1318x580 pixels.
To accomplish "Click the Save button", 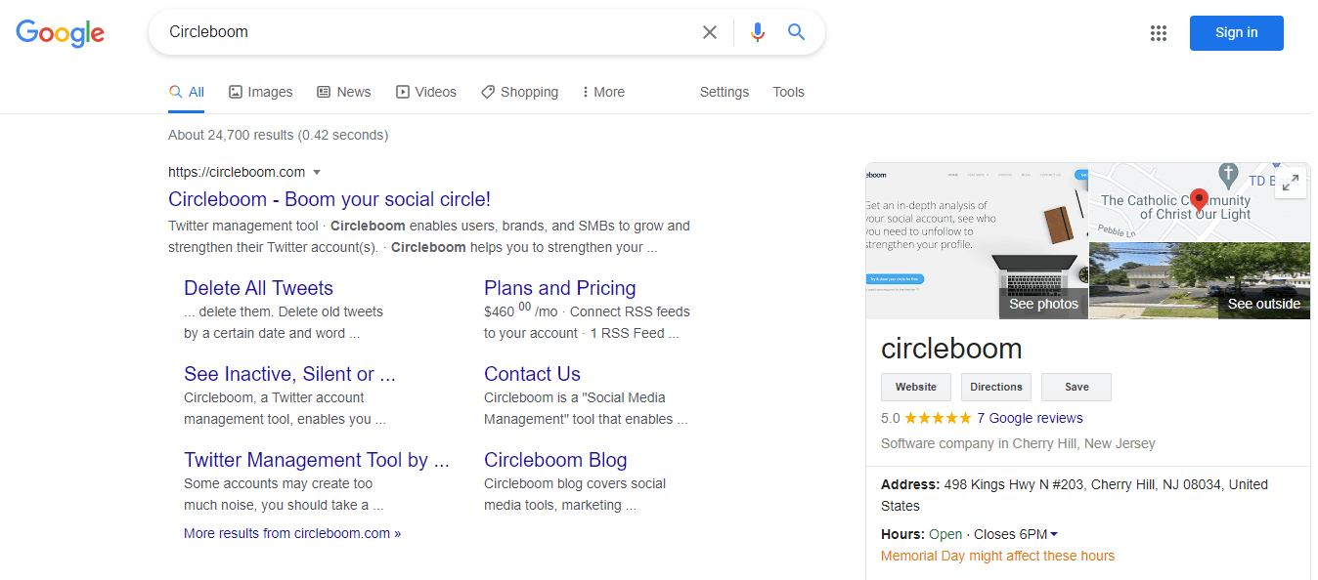I will 1076,387.
